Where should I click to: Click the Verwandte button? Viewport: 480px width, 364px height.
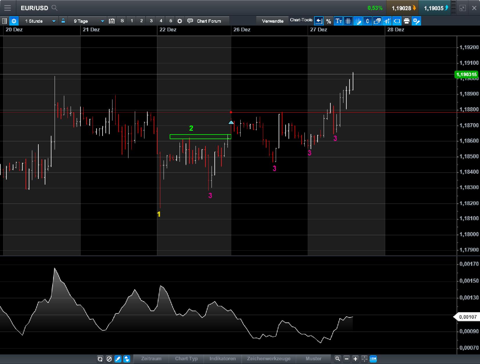(x=273, y=21)
